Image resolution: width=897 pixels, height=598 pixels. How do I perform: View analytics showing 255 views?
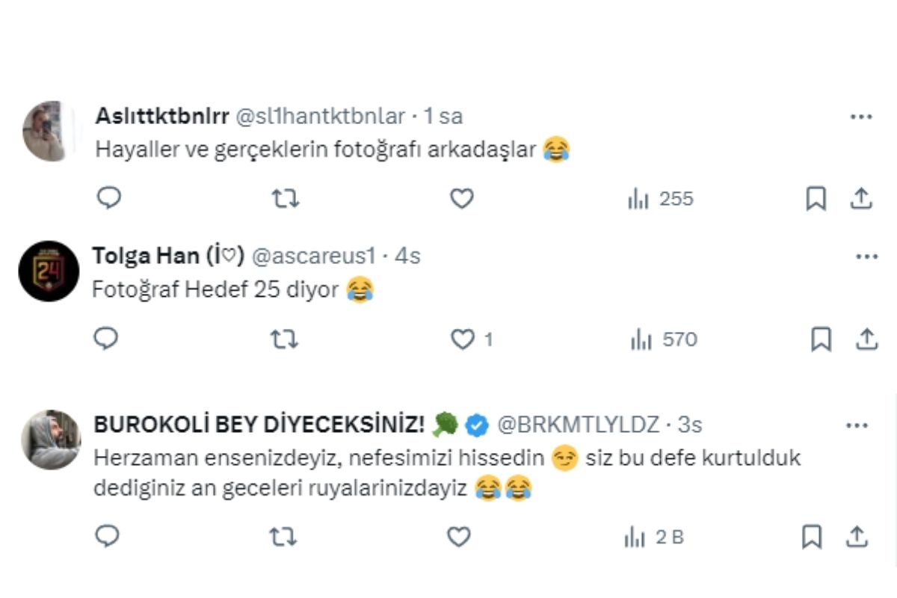661,199
